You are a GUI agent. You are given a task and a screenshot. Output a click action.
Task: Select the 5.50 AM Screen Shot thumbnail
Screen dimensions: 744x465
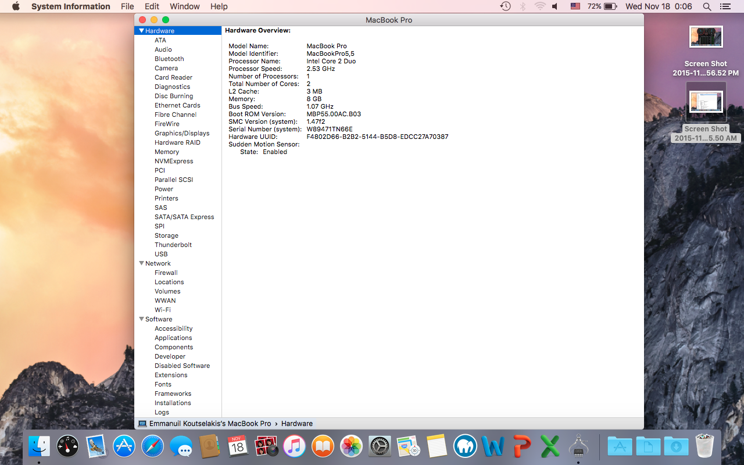click(706, 102)
